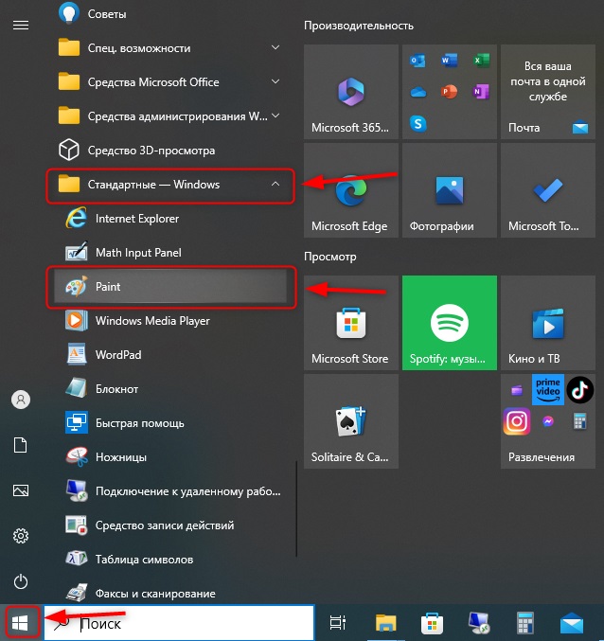Open Messenger in Развлечения folder
Image resolution: width=604 pixels, height=641 pixels.
pos(548,421)
